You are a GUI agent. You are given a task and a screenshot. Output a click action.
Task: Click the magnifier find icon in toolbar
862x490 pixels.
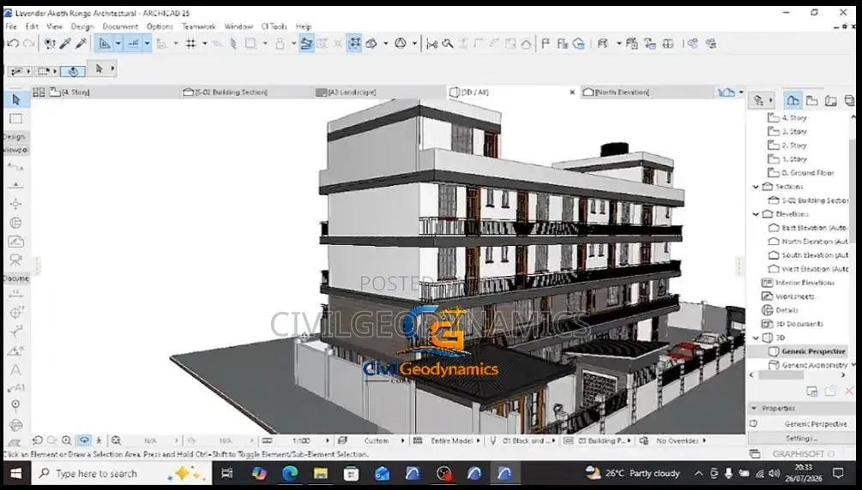[448, 44]
